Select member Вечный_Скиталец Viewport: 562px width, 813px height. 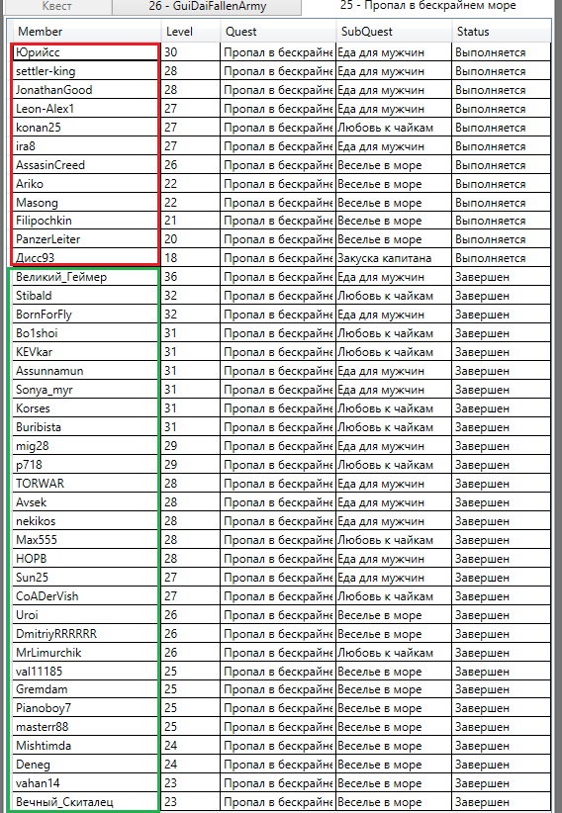coord(85,801)
